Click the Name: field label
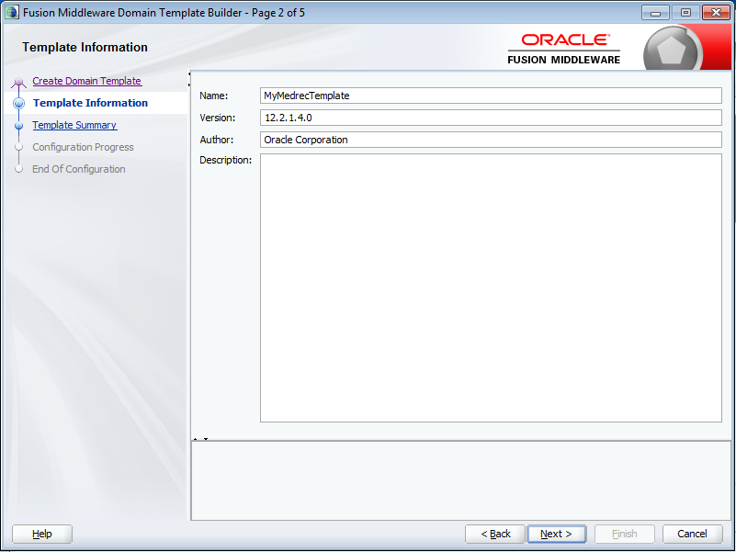 (x=213, y=96)
